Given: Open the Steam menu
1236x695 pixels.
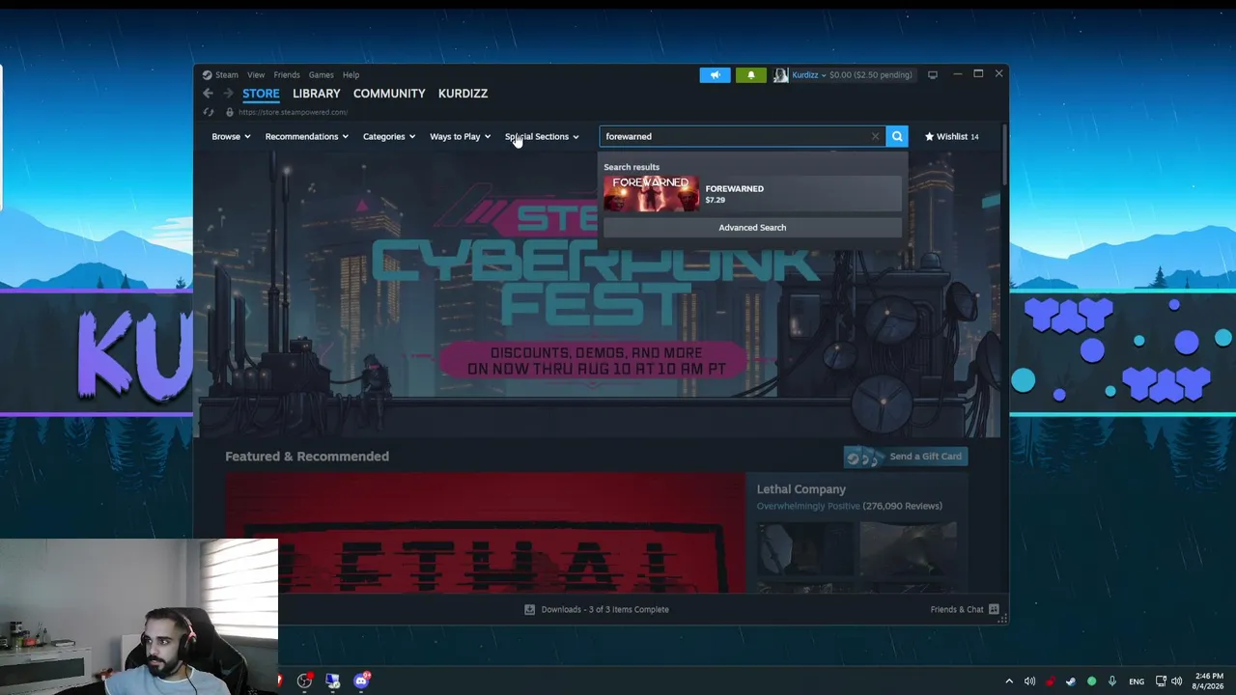Looking at the screenshot, I should point(227,74).
